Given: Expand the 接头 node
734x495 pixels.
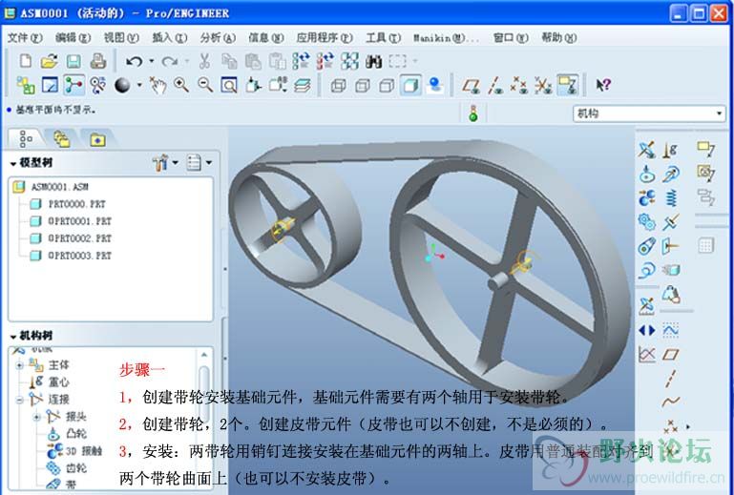Looking at the screenshot, I should 37,417.
